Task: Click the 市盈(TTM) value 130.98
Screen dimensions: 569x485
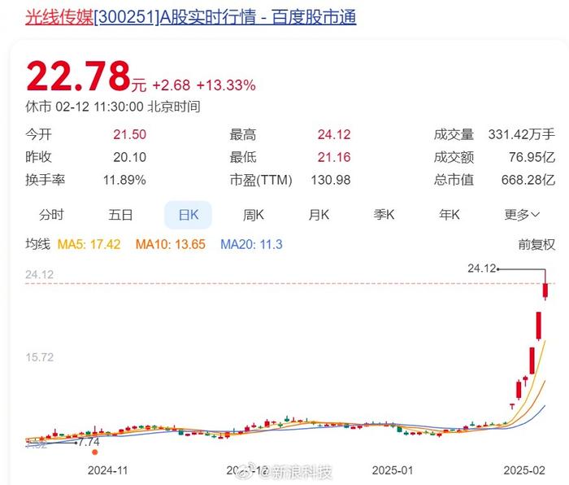Action: coord(331,180)
